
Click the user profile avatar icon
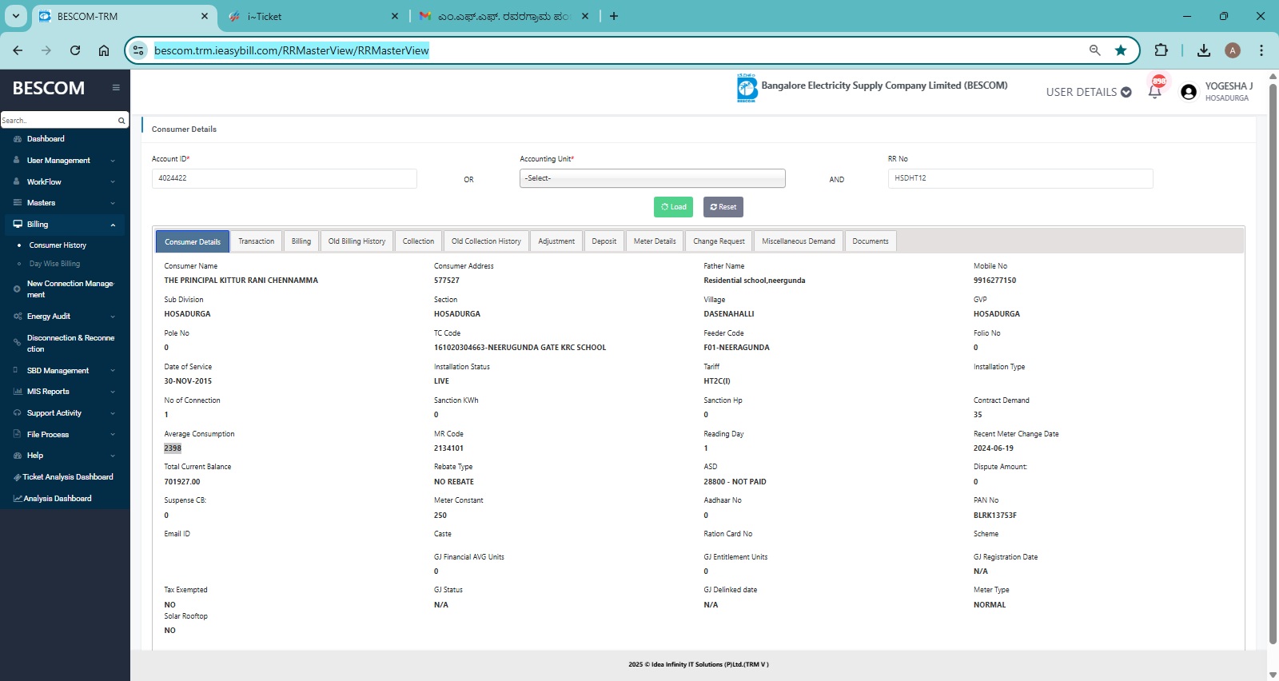[x=1189, y=92]
